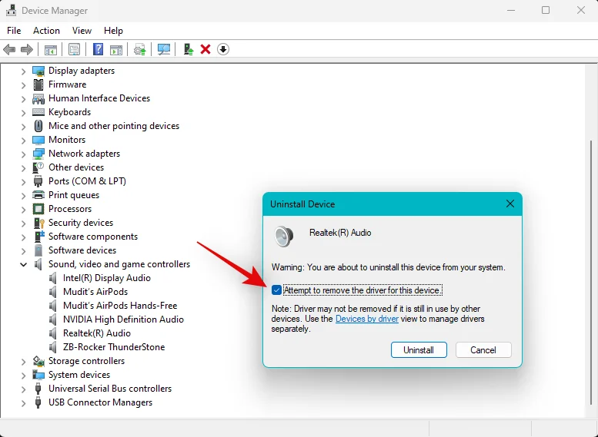Image resolution: width=598 pixels, height=437 pixels.
Task: Click the Software components puzzle icon
Action: click(38, 237)
